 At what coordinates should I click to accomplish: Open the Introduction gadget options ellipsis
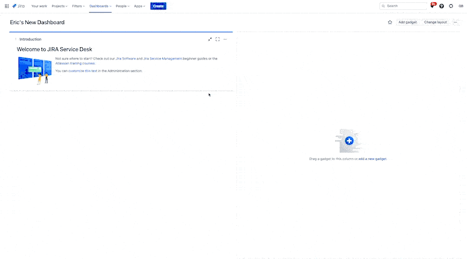click(x=225, y=39)
